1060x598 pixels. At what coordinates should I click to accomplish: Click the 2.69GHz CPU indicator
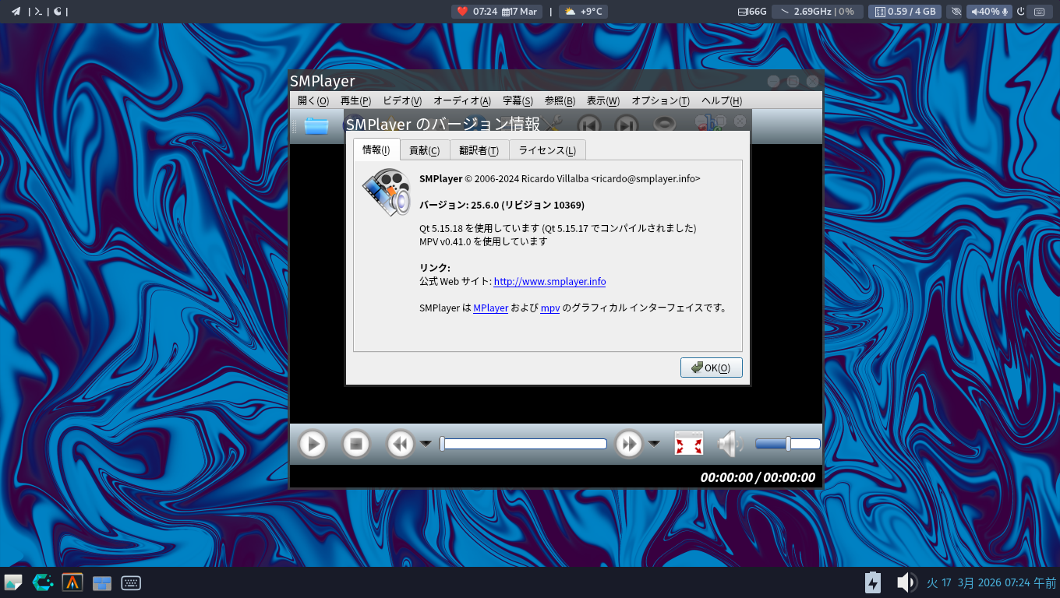pyautogui.click(x=817, y=12)
